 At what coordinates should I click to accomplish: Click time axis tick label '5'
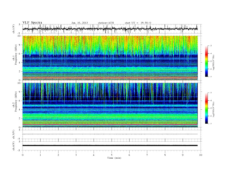[x=112, y=155]
